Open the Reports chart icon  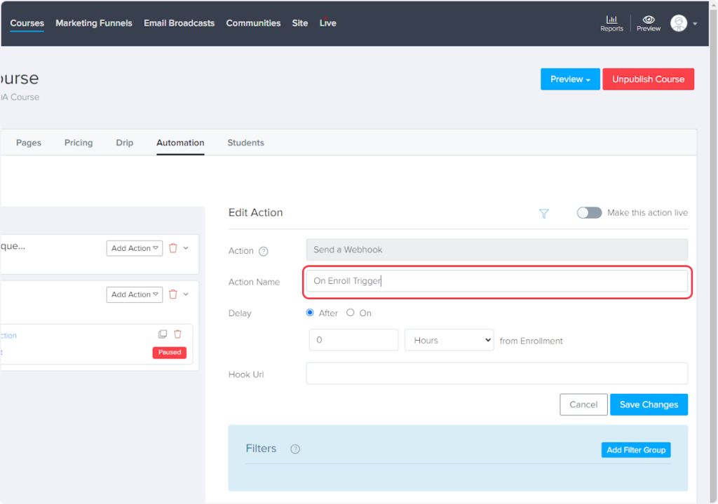pos(611,20)
